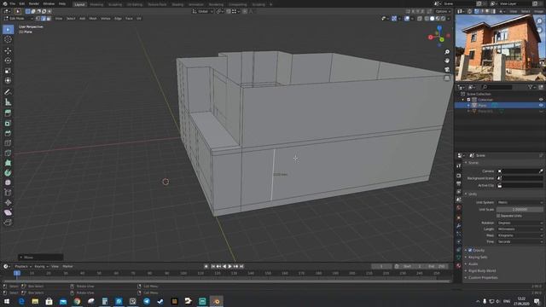Switch to wireframe viewport shading
The height and width of the screenshot is (307, 546).
click(x=427, y=19)
